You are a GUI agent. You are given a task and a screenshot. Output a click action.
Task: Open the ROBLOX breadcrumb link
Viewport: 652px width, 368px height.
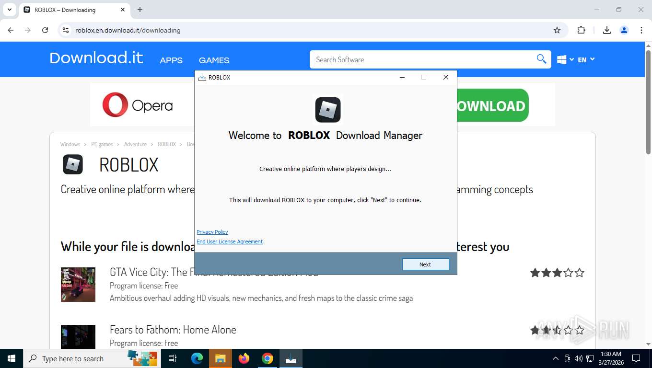click(167, 144)
